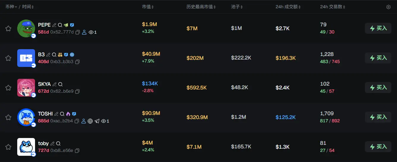Open table settings gear icon
This screenshot has width=397, height=162.
coord(388,7)
